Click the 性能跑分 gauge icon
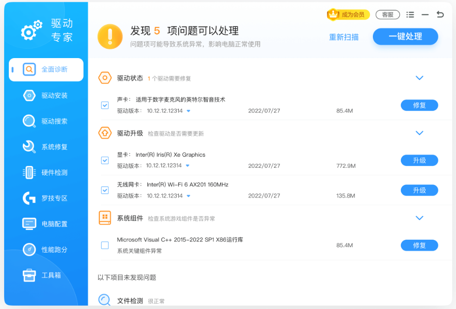The image size is (456, 309). [x=29, y=250]
